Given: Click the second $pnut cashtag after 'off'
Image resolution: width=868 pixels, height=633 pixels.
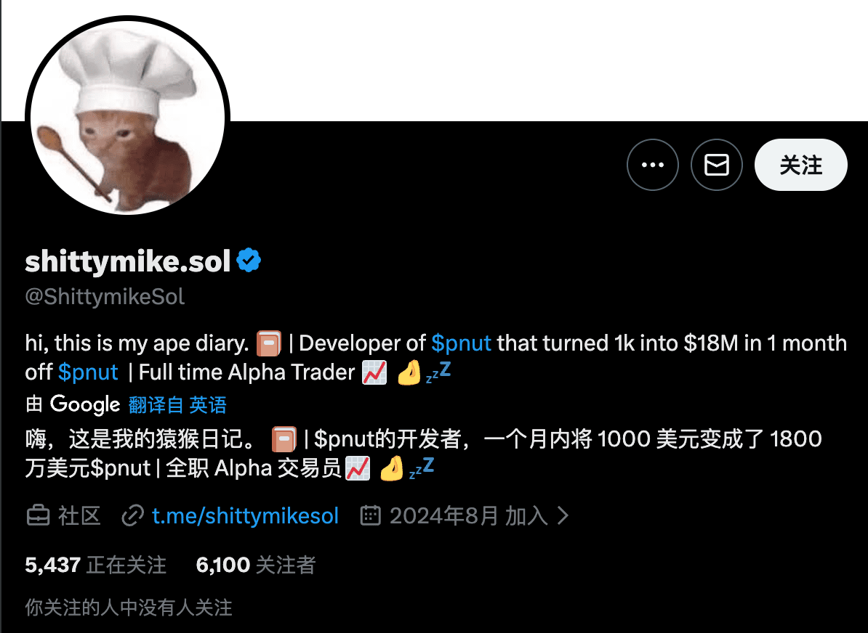Looking at the screenshot, I should pos(88,372).
